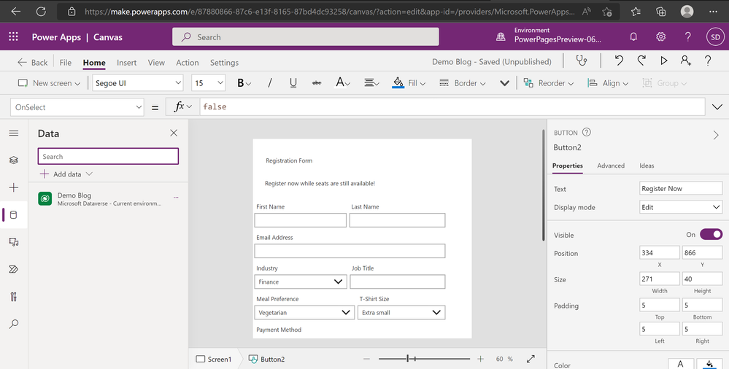Screen dimensions: 729x369
Task: Select the Home menu tab
Action: point(94,62)
